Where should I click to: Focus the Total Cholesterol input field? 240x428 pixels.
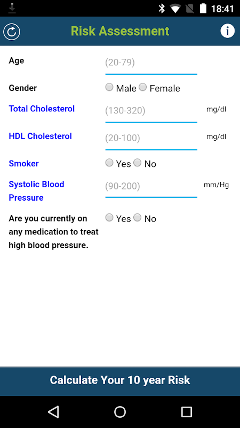pyautogui.click(x=151, y=112)
